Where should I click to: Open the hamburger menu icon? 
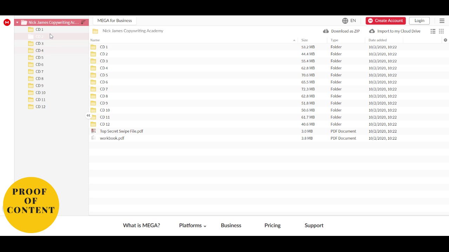click(442, 21)
